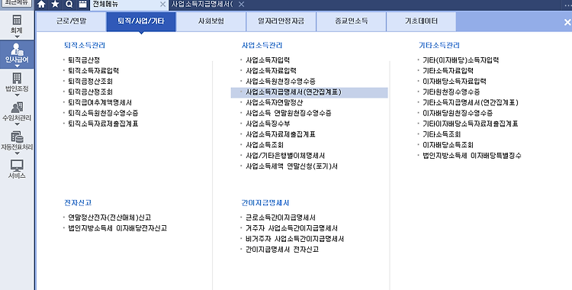Open favorites star icon
The width and height of the screenshot is (572, 290).
[x=55, y=5]
